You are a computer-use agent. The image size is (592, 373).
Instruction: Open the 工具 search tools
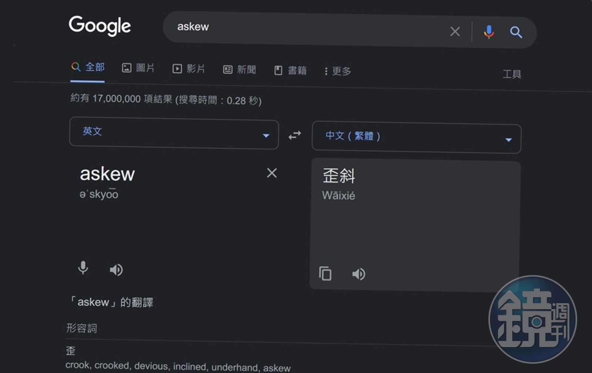(512, 74)
